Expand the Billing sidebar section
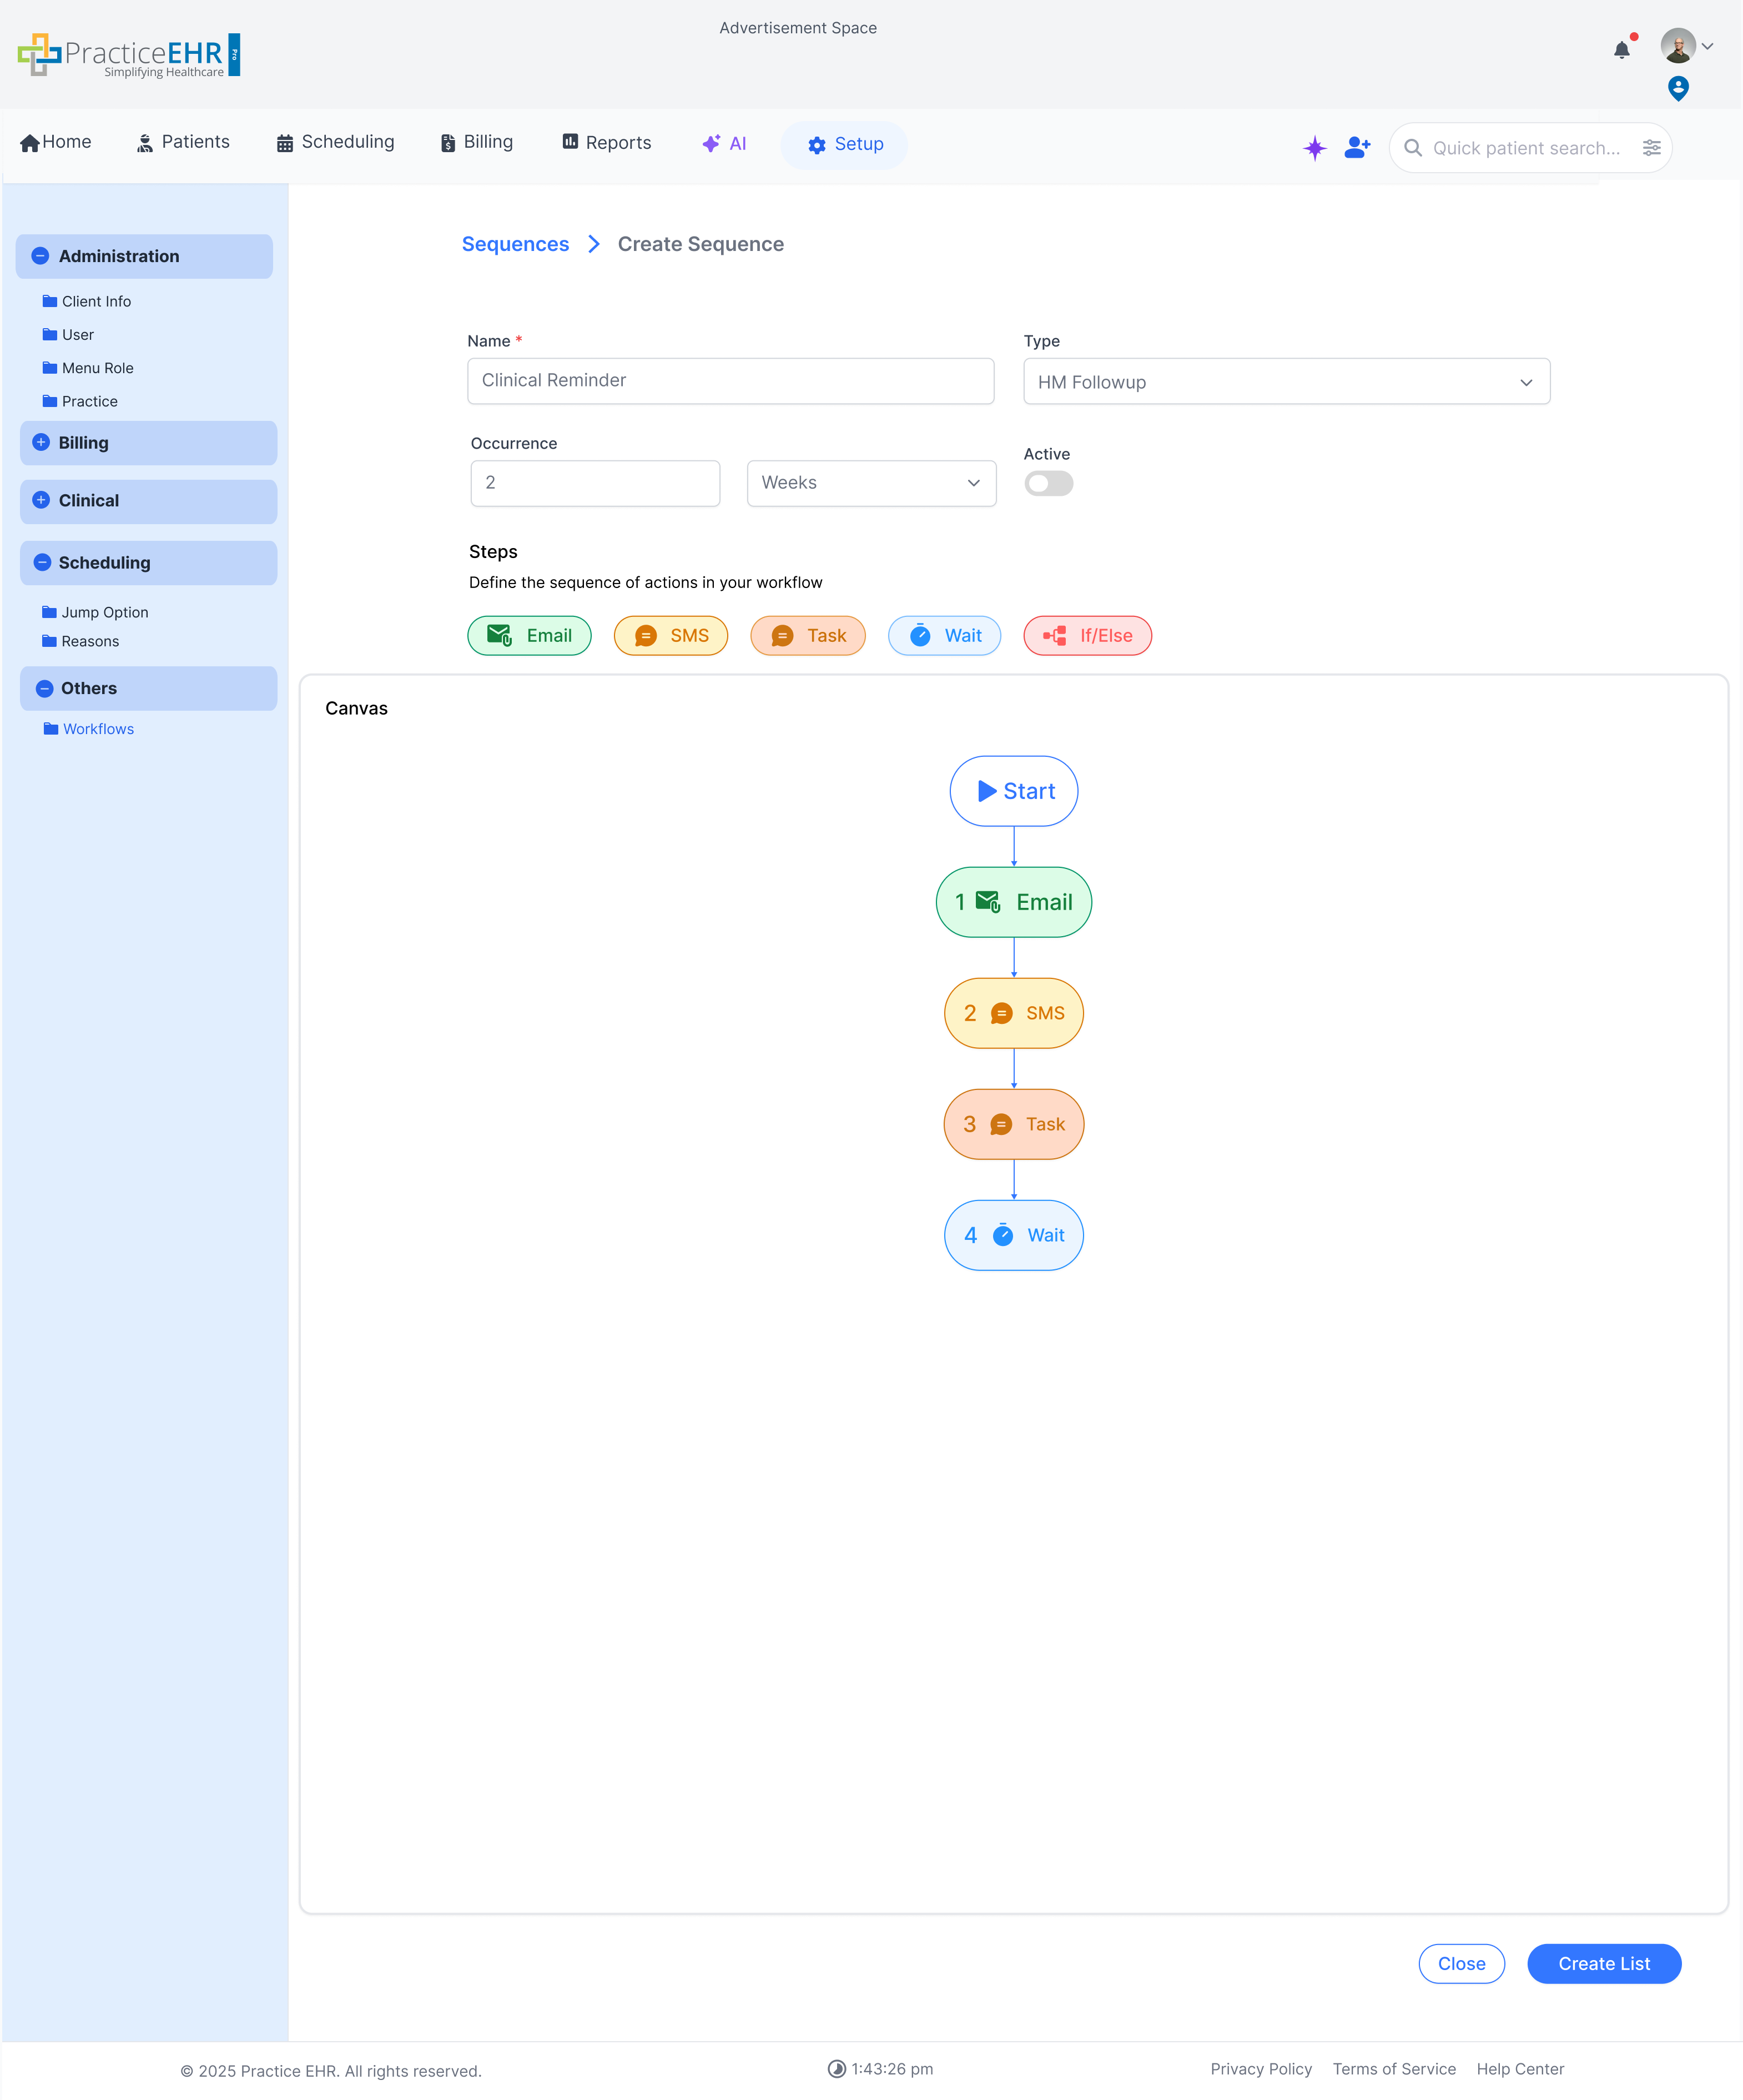Screen dimensions: 1743x2100 coord(41,442)
